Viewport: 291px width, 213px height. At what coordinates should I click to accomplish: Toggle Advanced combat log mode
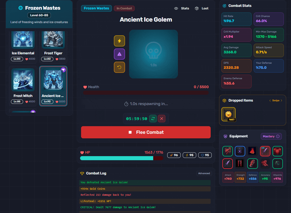pyautogui.click(x=204, y=173)
